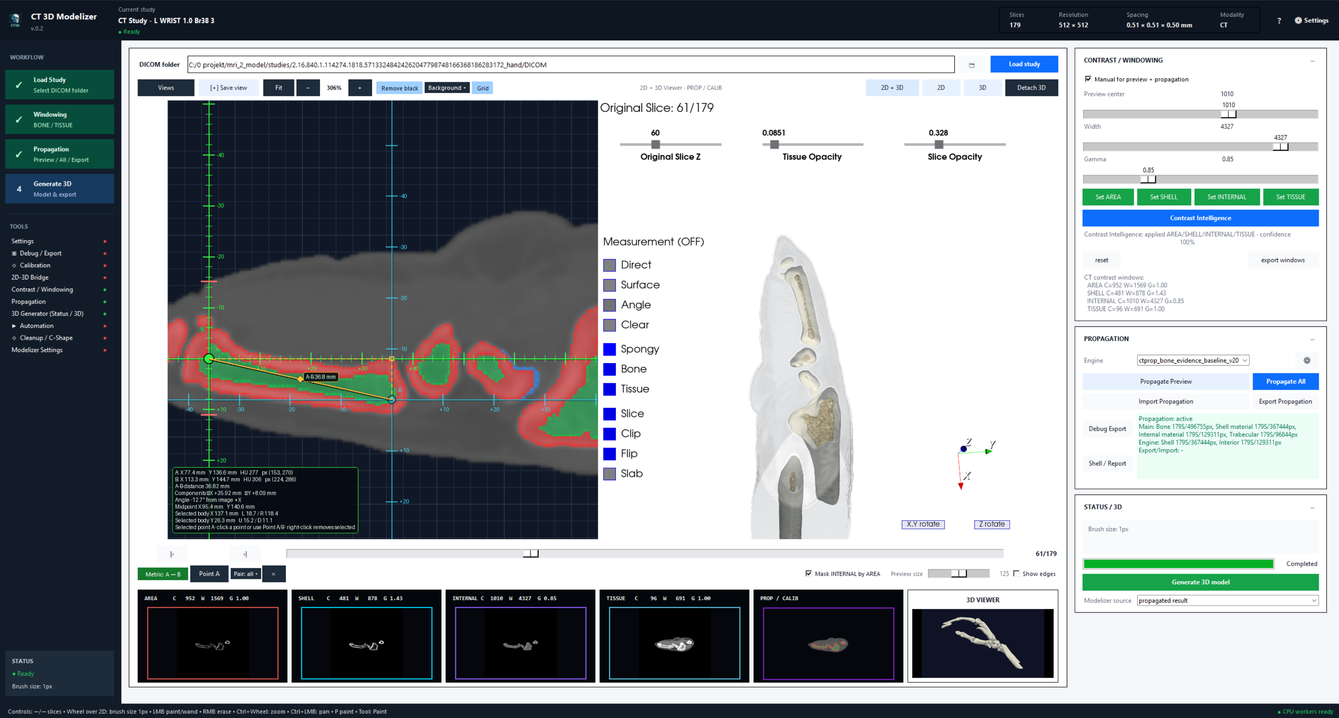Click Generate 3D model button
This screenshot has height=718, width=1339.
coord(1200,582)
